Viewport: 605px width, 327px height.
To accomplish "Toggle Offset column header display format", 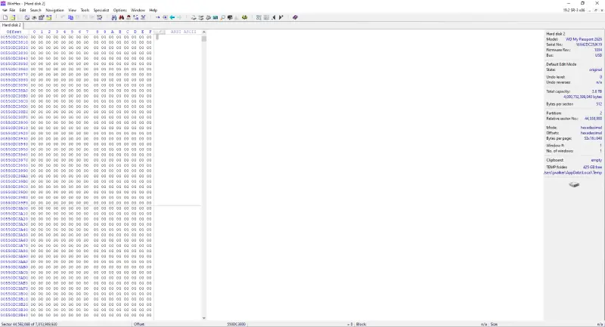I will [14, 32].
